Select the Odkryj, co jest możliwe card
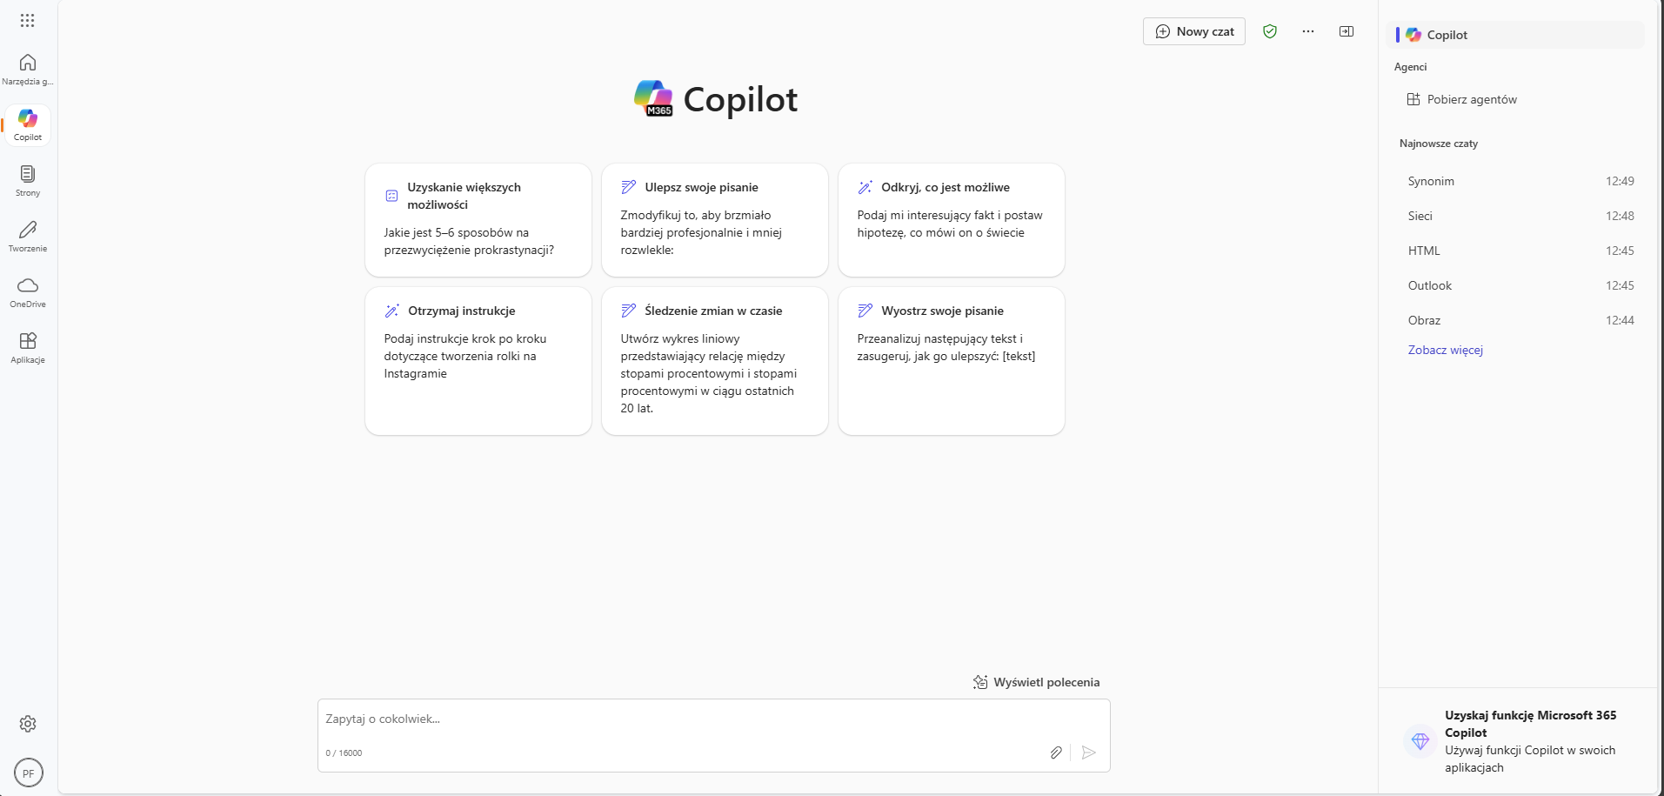The width and height of the screenshot is (1664, 796). (952, 220)
